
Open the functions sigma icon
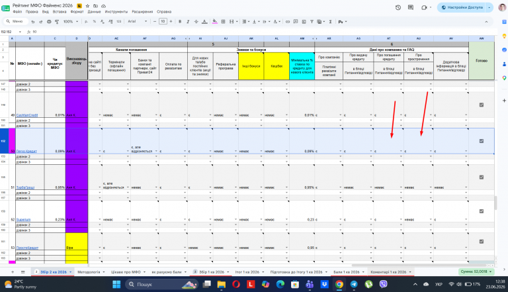coord(331,22)
